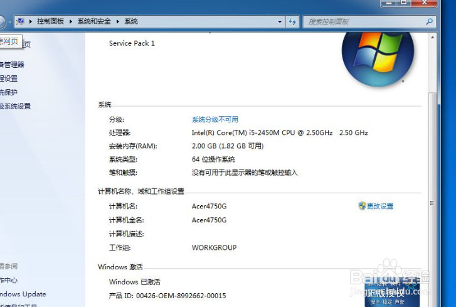This screenshot has height=307, width=456.
Task: Click the 系统类型 label
Action: point(123,159)
